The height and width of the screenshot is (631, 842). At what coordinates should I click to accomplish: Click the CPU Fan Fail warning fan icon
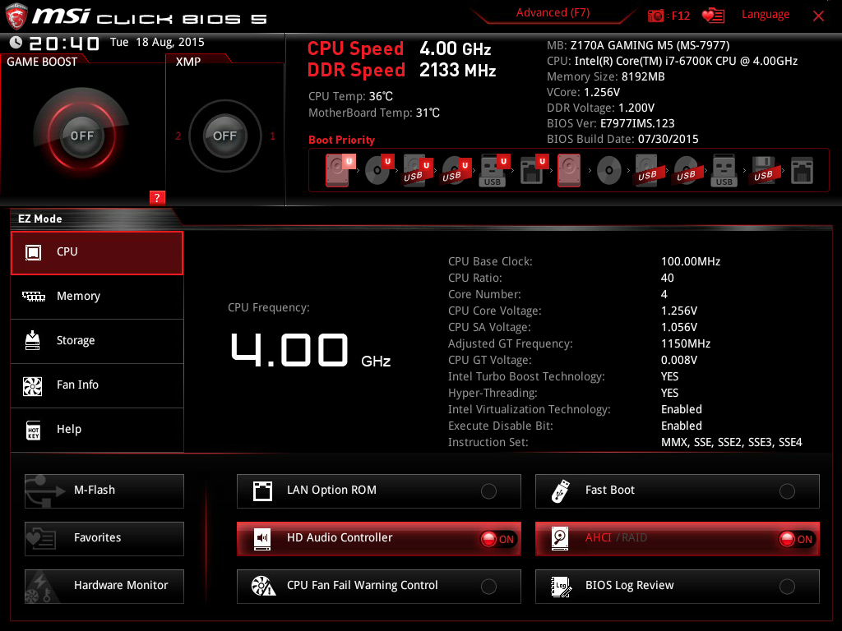(264, 586)
